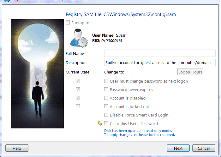The height and width of the screenshot is (157, 221).
Task: Check Password never expires option
Action: [106, 89]
